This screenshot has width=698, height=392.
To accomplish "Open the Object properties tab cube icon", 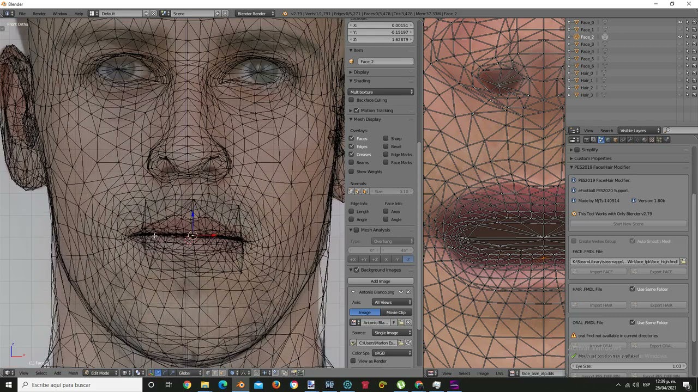I will point(616,139).
